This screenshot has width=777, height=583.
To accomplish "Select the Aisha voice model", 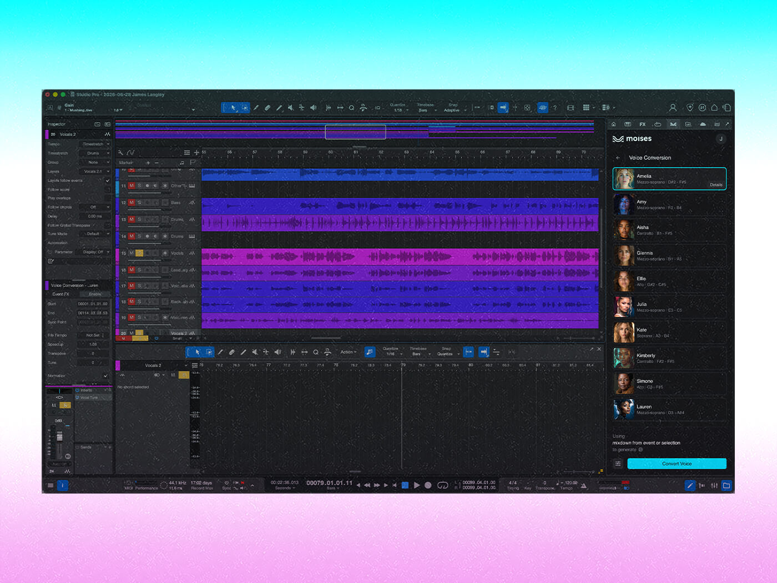I will coord(669,230).
